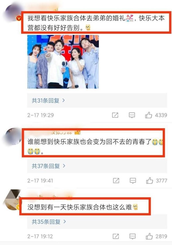Reply to the comment with 3777 likes
Screen dimensions: 172x245
click(x=133, y=181)
